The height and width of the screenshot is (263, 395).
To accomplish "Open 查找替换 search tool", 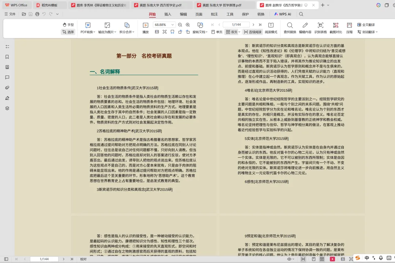I will pyautogui.click(x=290, y=28).
